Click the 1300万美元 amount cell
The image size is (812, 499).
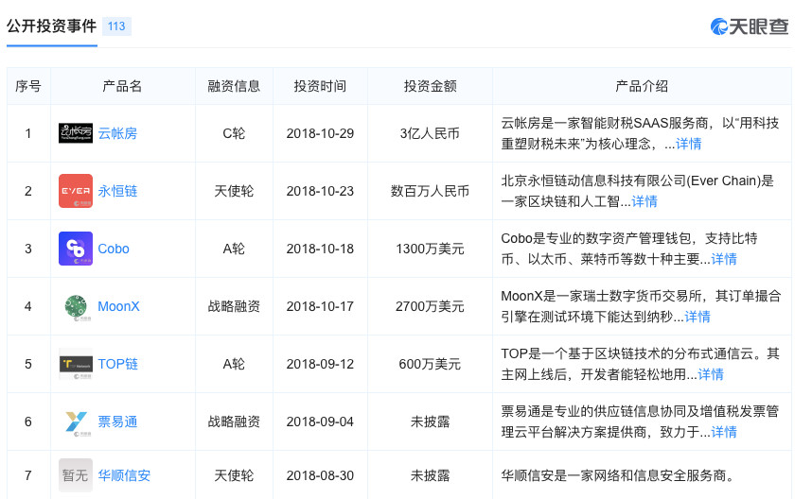tap(430, 249)
